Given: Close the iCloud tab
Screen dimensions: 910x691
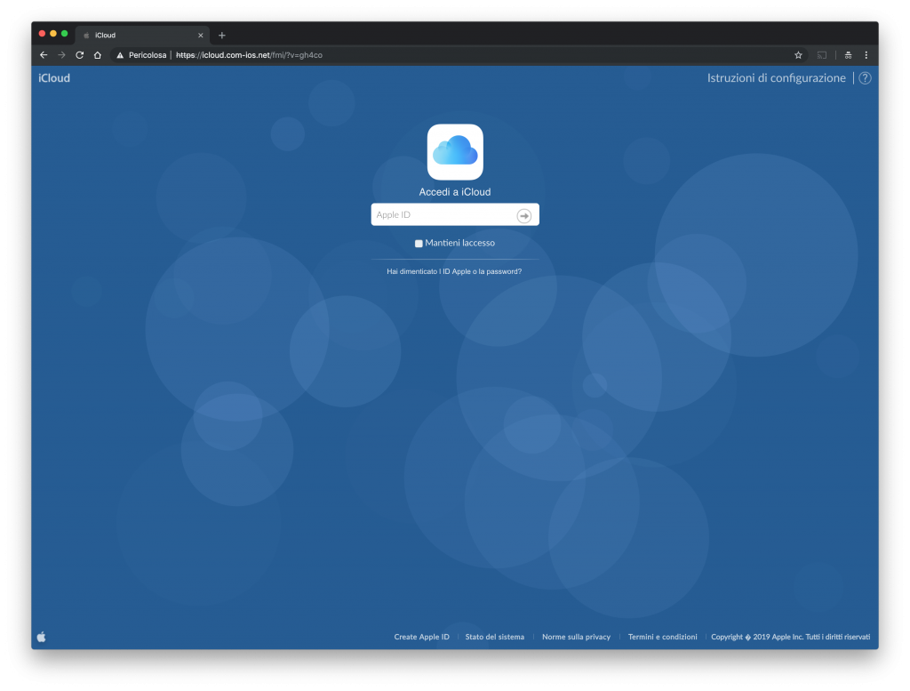Looking at the screenshot, I should 200,36.
